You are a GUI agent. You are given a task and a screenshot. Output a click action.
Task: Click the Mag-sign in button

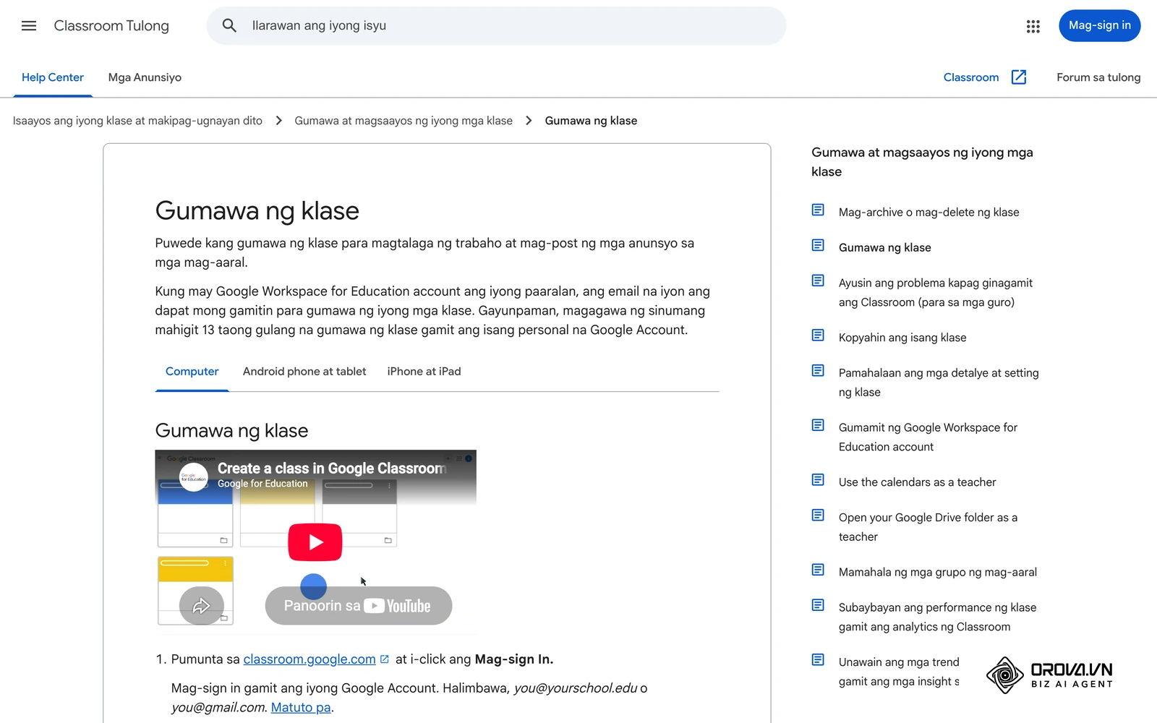(1099, 26)
